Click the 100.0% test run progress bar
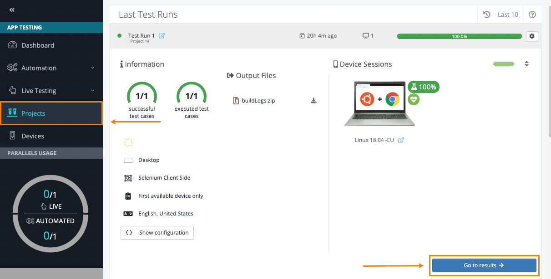This screenshot has width=551, height=279. pos(459,36)
